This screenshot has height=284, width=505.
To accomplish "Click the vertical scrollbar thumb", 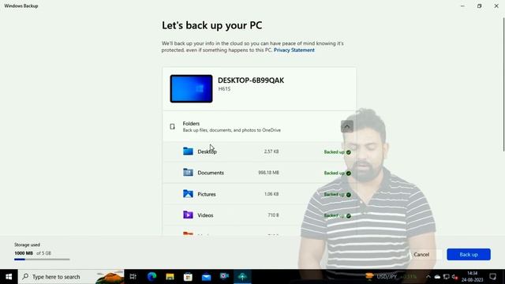I will (503, 84).
